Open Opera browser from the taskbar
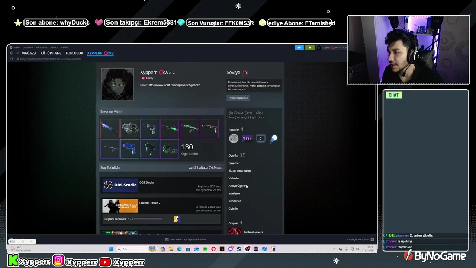 pyautogui.click(x=213, y=249)
